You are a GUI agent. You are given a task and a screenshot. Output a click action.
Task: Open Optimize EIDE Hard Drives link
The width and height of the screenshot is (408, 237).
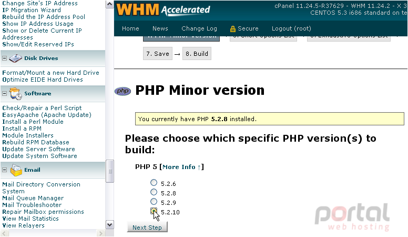coord(43,80)
